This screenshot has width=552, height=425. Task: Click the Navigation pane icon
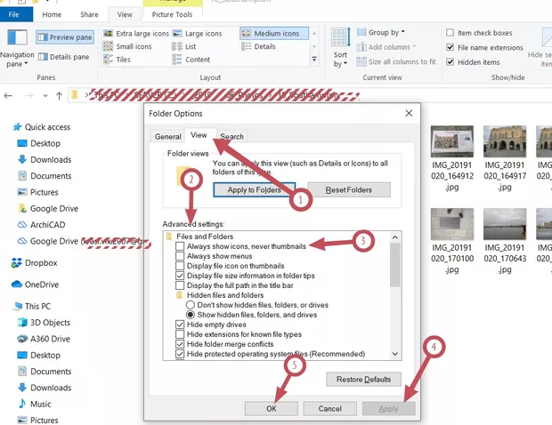pos(17,38)
